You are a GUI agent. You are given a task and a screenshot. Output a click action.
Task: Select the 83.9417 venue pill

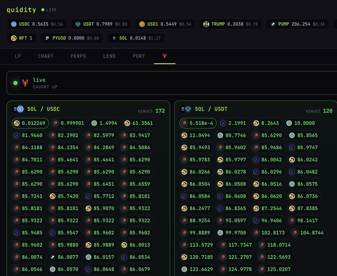(x=136, y=135)
